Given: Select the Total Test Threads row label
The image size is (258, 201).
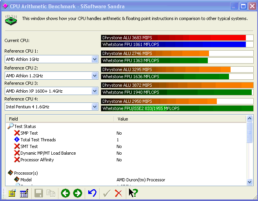Looking at the screenshot, I should tap(38, 140).
